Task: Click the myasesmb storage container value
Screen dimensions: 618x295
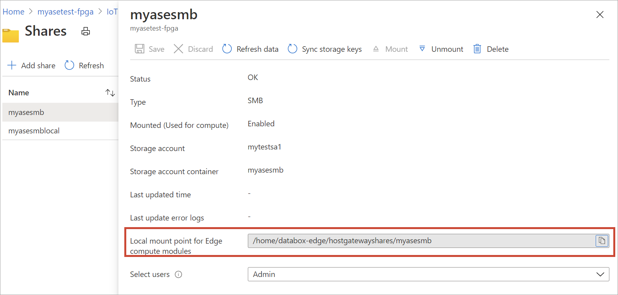Action: [x=265, y=170]
